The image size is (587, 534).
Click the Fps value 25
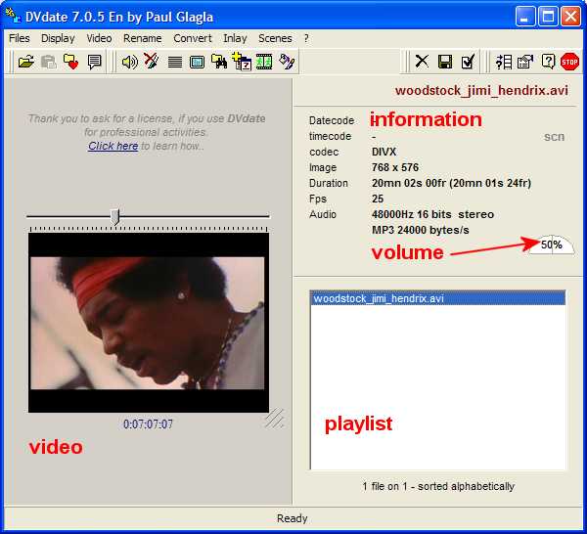[378, 199]
